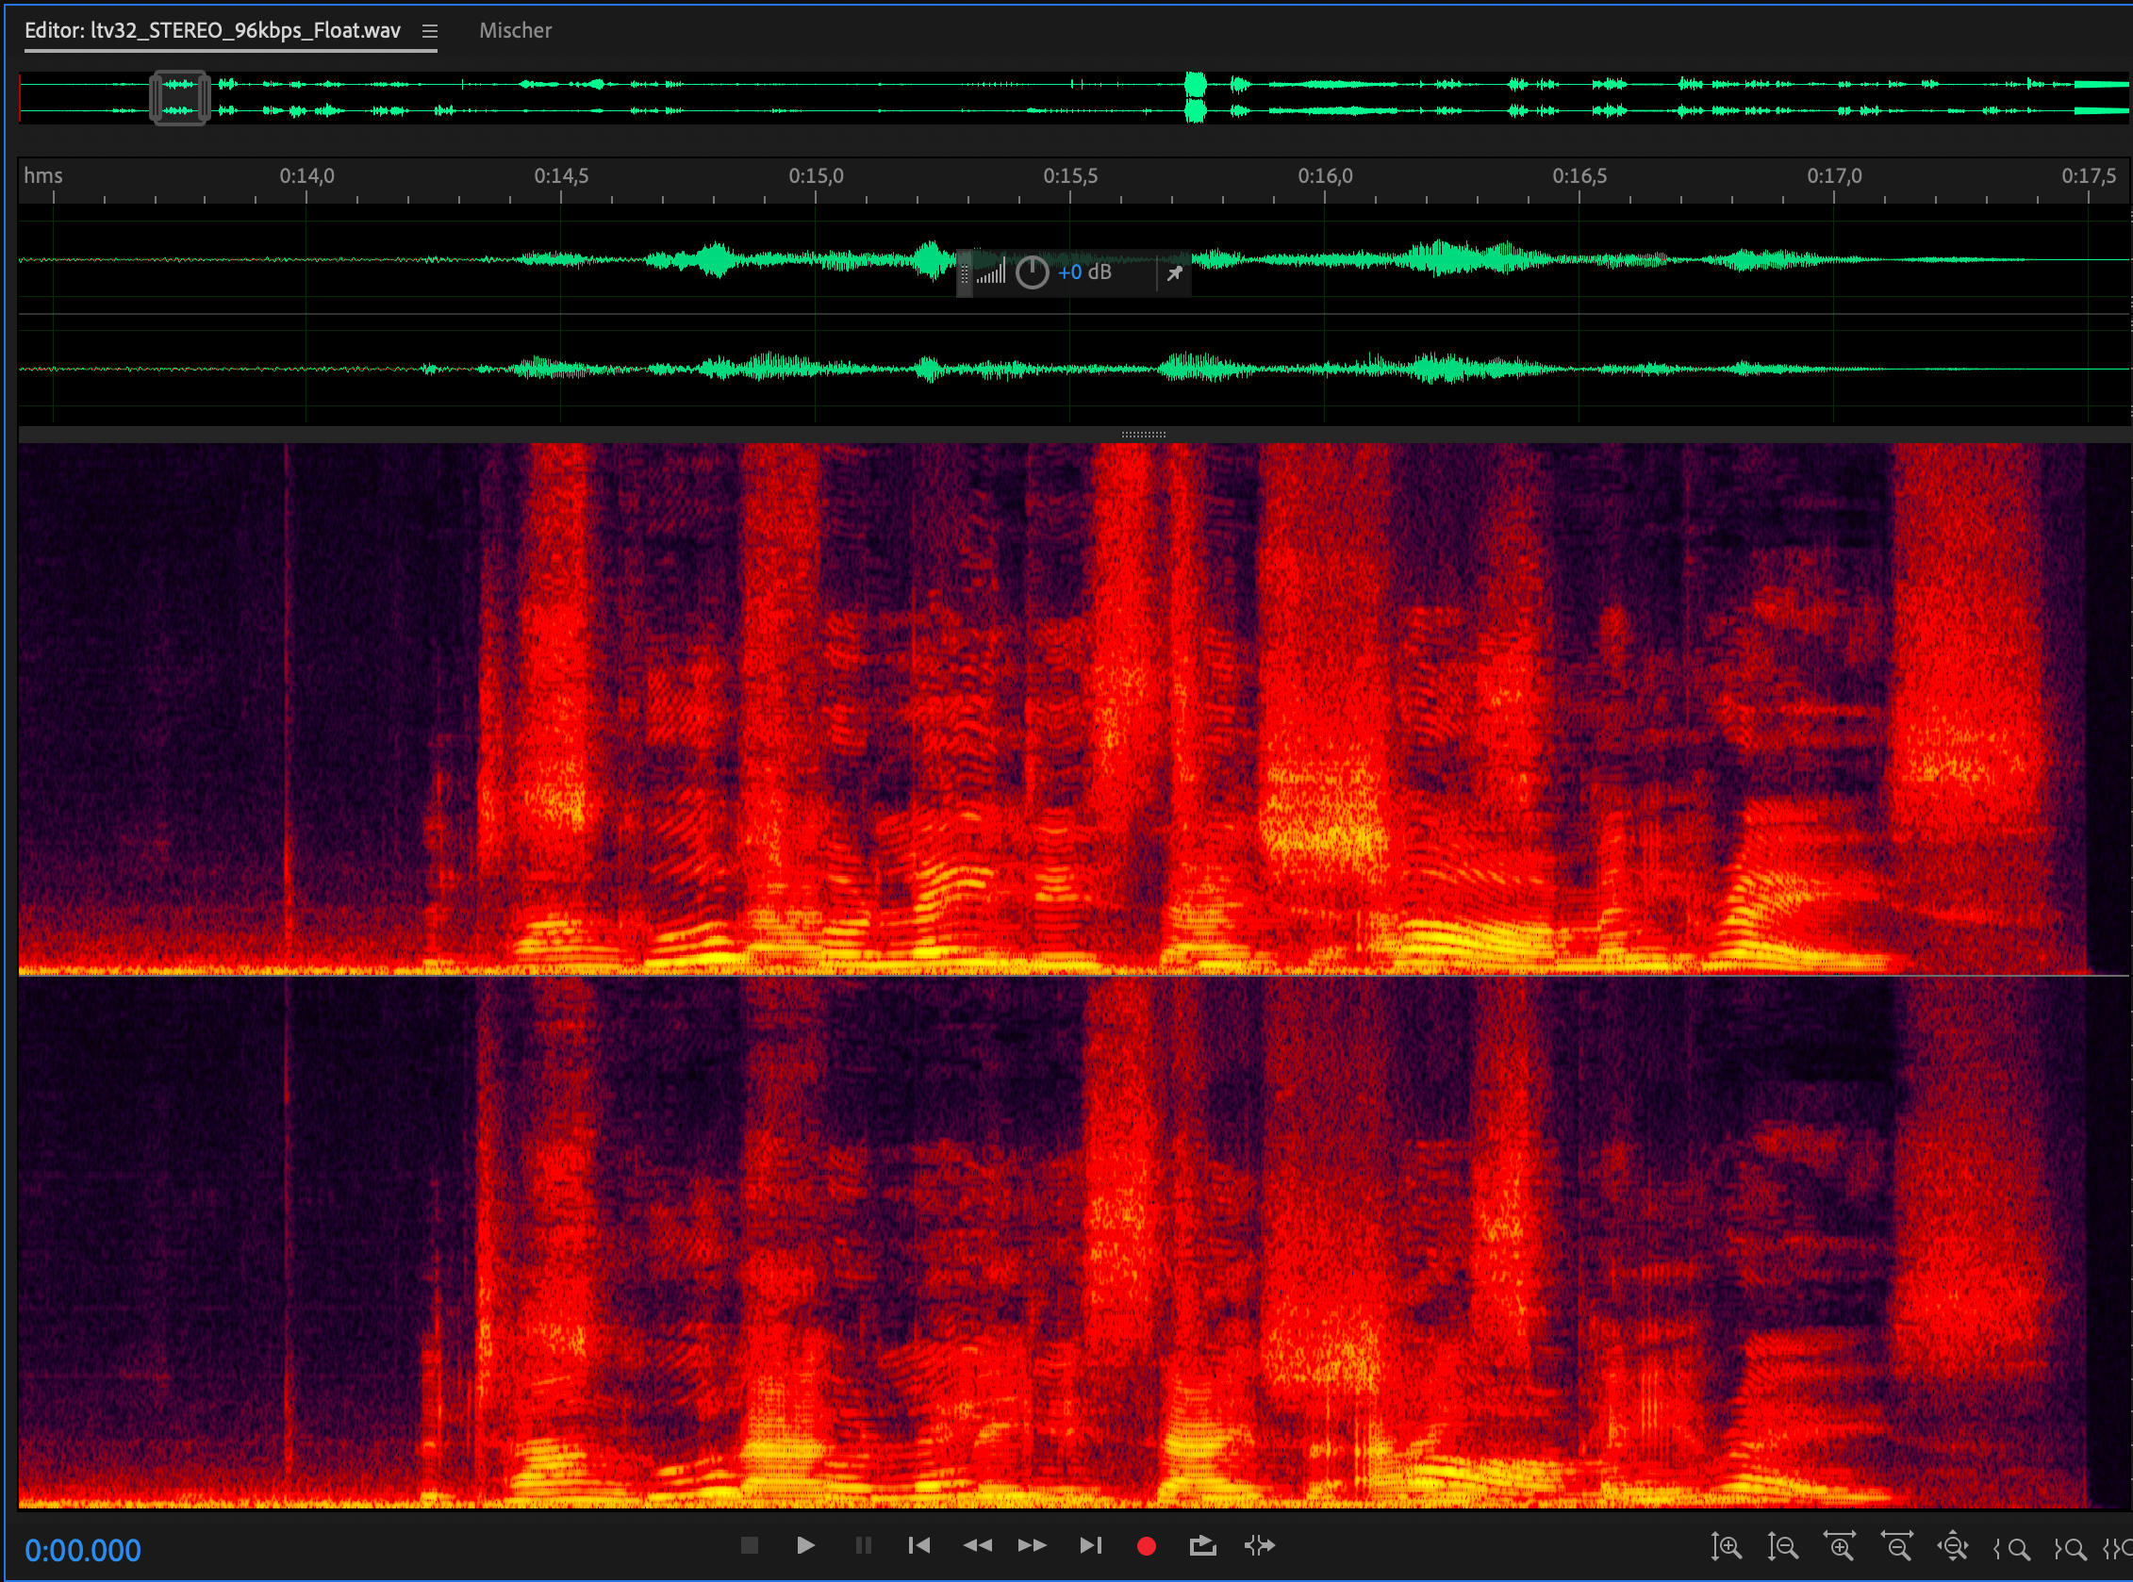Screen dimensions: 2133x1582
Task: Zoom in at selection in point
Action: click(2011, 1547)
